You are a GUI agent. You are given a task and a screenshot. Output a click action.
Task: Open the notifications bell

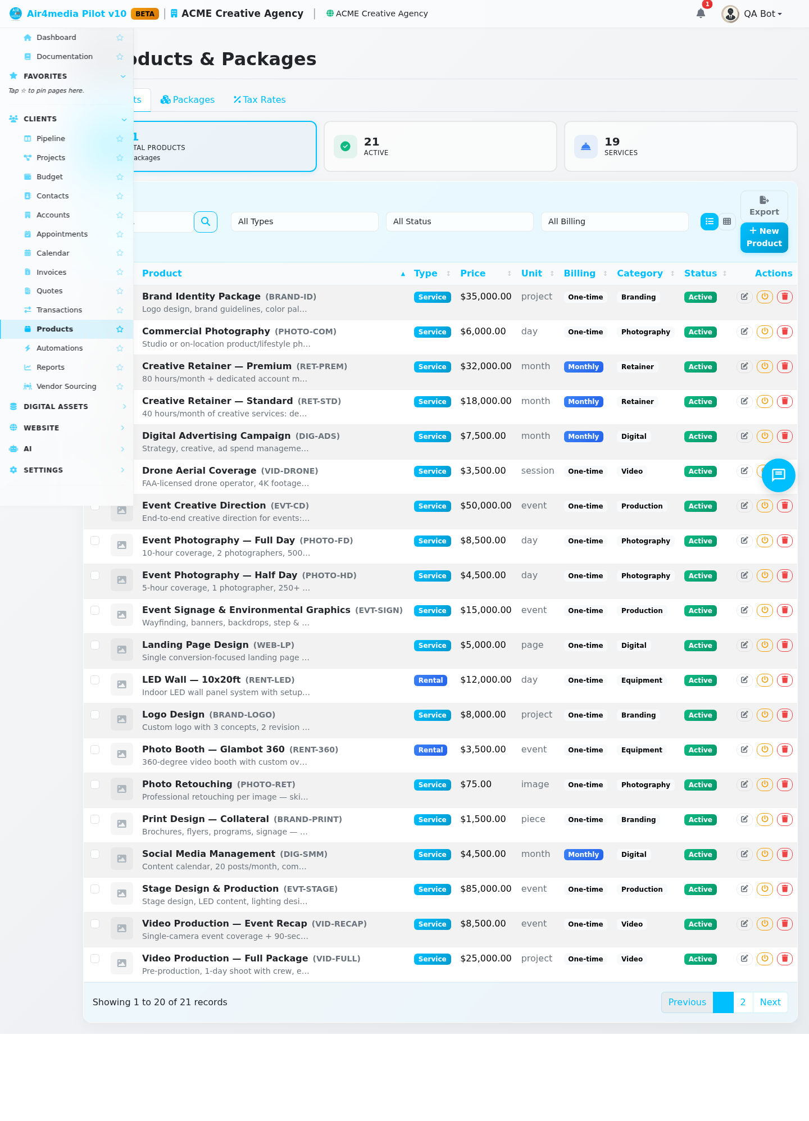click(x=701, y=13)
